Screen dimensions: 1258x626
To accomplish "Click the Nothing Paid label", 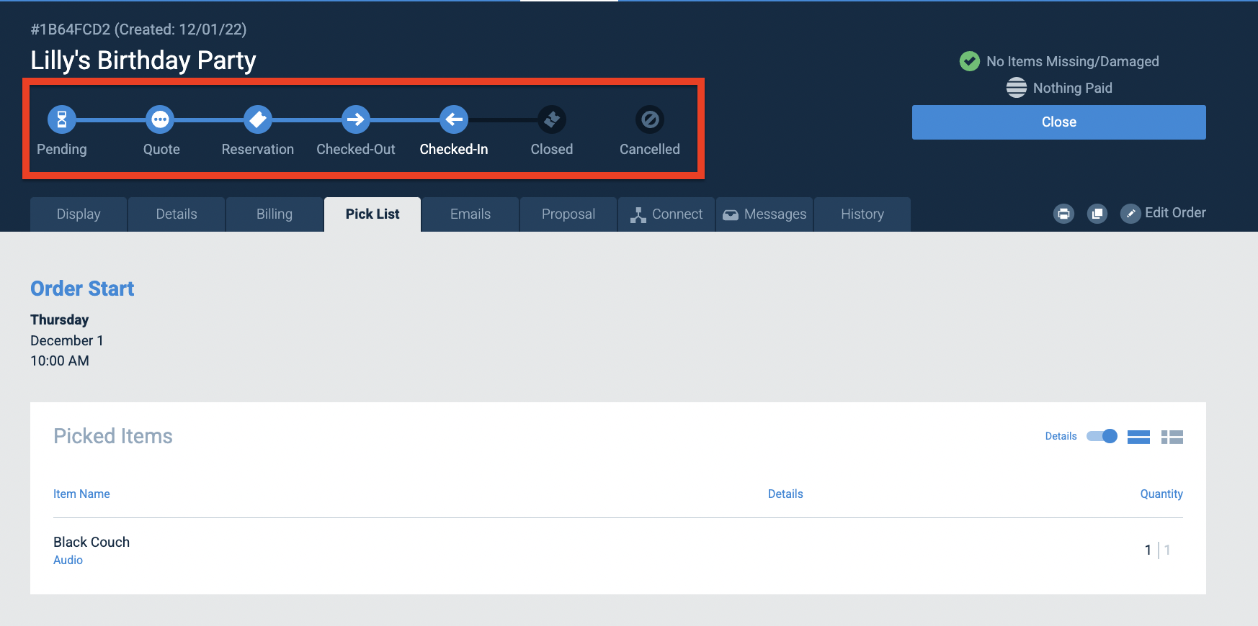I will coord(1073,88).
